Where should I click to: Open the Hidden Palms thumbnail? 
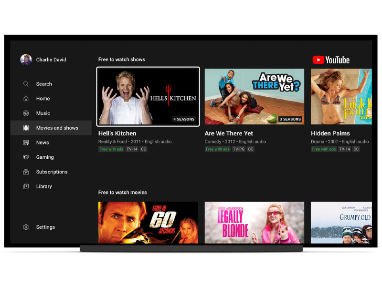[x=341, y=97]
